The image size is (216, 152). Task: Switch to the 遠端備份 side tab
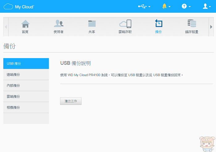point(26,74)
